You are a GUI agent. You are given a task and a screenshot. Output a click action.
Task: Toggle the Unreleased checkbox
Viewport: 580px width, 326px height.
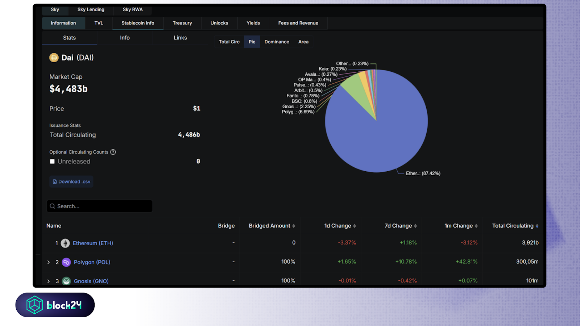52,162
